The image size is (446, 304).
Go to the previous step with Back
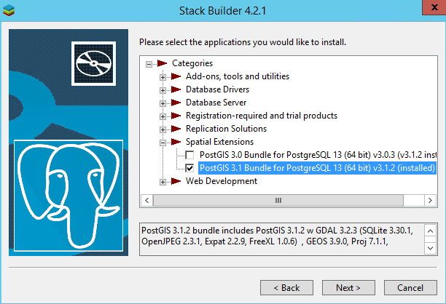pos(286,288)
